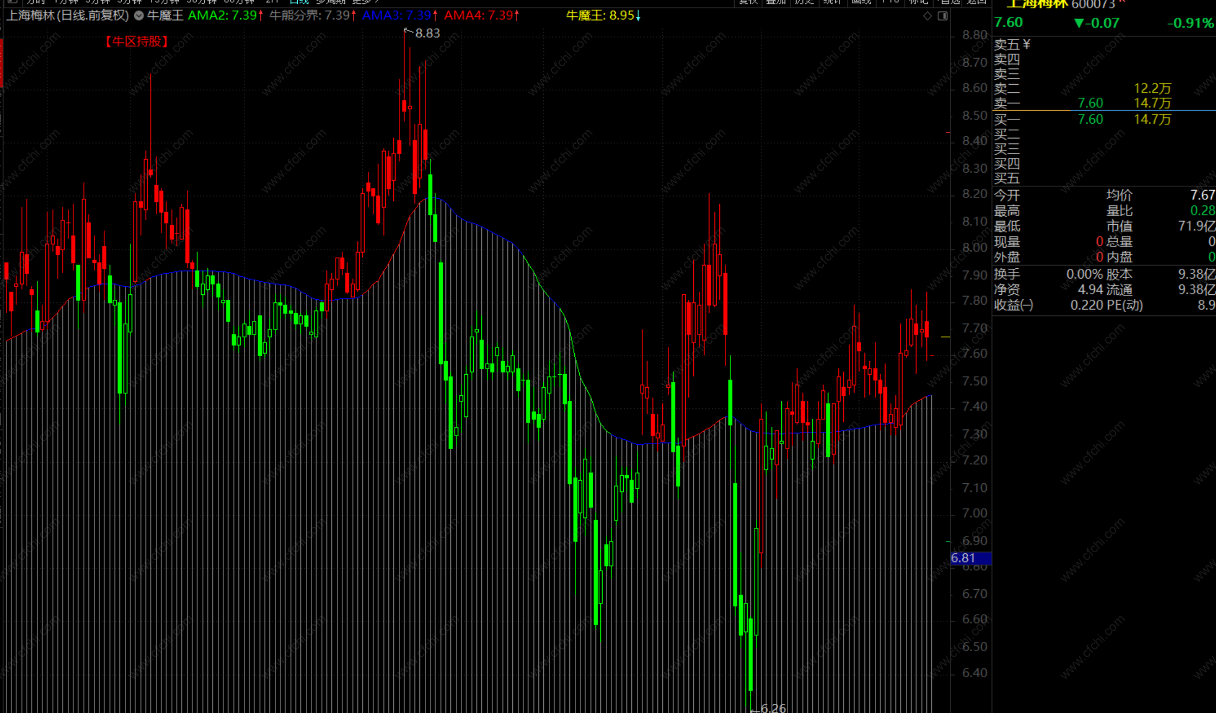
Task: Click the small square icon at top-left corner
Action: pos(12,2)
